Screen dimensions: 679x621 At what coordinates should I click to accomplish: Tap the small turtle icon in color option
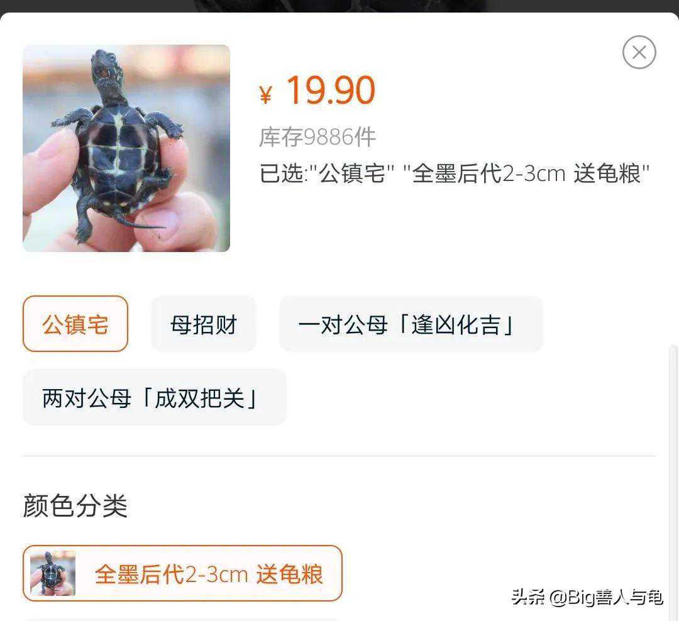52,573
